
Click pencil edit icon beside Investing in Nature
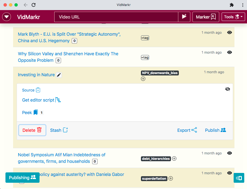point(59,75)
